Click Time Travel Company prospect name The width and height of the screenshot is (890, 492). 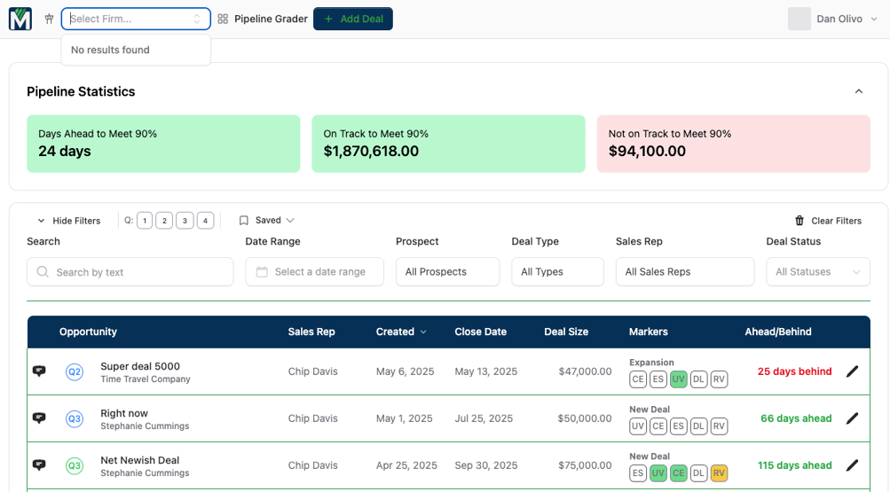[x=146, y=379]
